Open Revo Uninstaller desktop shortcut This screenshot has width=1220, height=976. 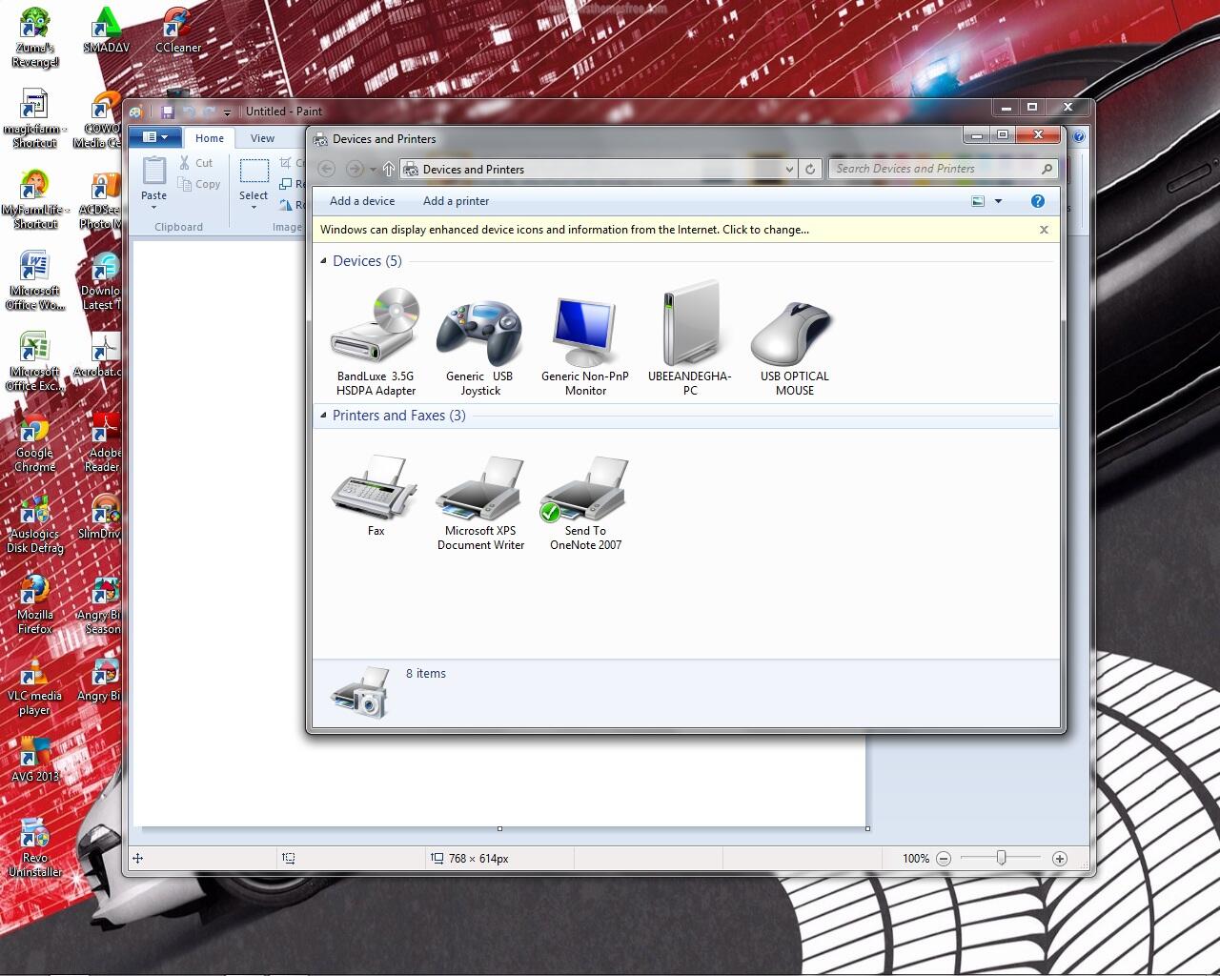coord(34,846)
